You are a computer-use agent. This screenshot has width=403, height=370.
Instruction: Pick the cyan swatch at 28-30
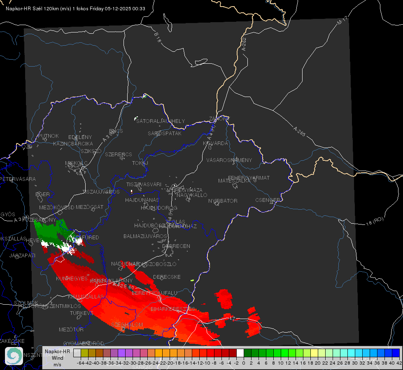pos(352,353)
